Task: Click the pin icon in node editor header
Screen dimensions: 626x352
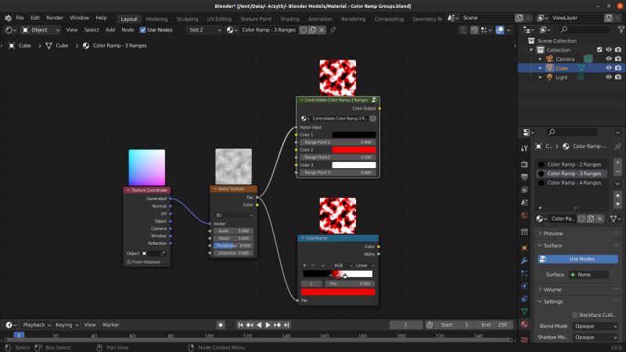Action: pyautogui.click(x=333, y=30)
